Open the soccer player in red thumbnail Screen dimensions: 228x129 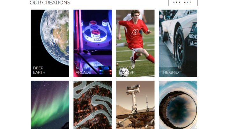[x=135, y=43]
